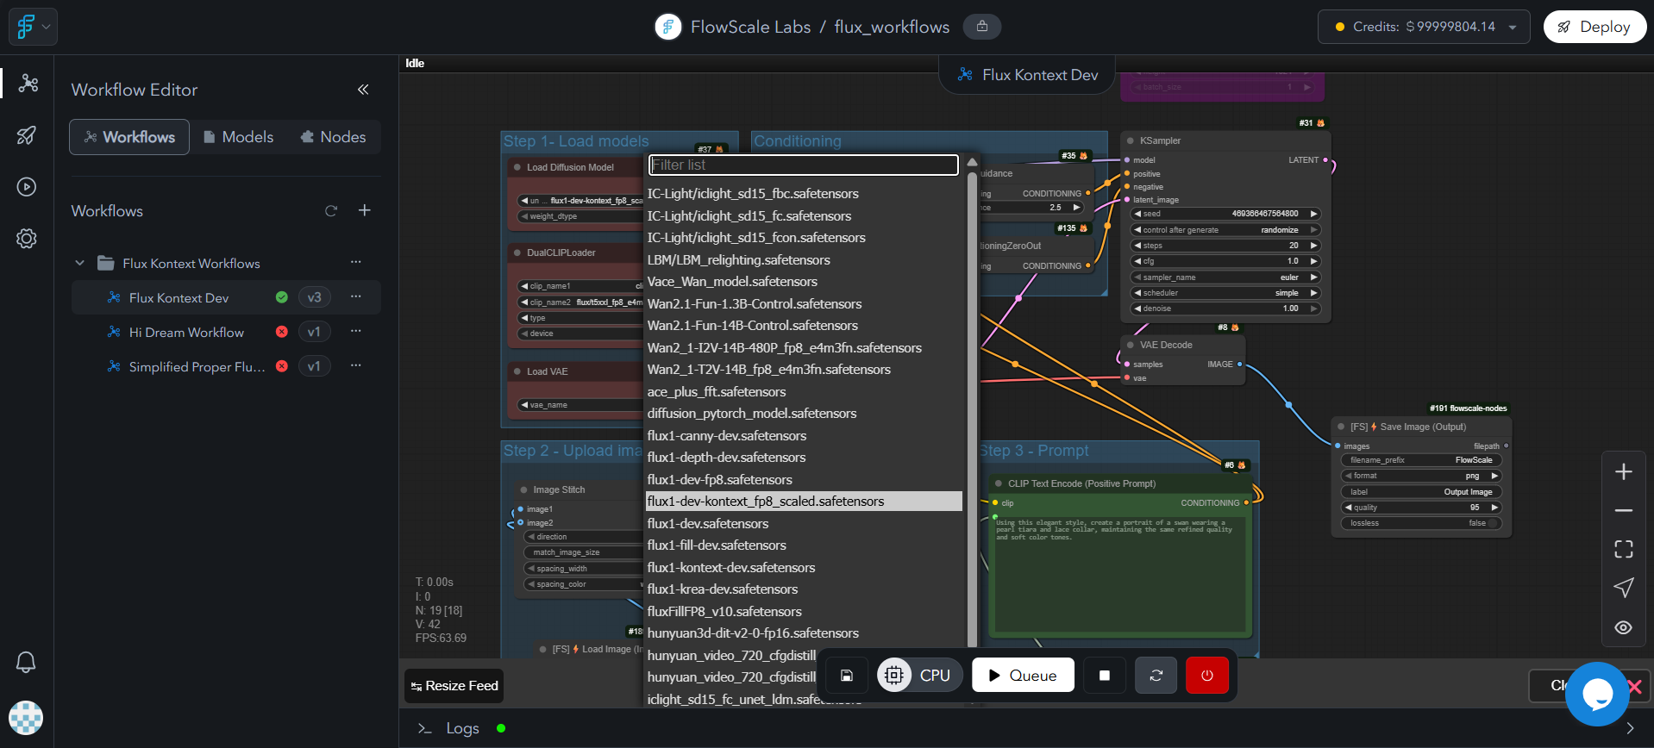
Task: Open the scheduler simple selector
Action: click(x=1225, y=293)
